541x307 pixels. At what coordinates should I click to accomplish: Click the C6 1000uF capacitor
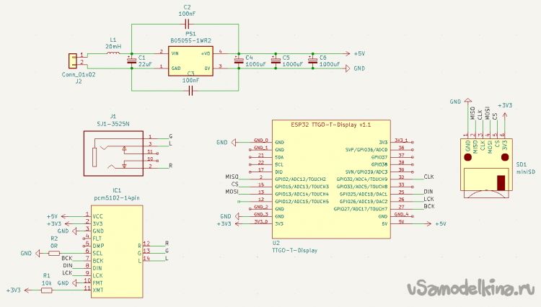(312, 61)
